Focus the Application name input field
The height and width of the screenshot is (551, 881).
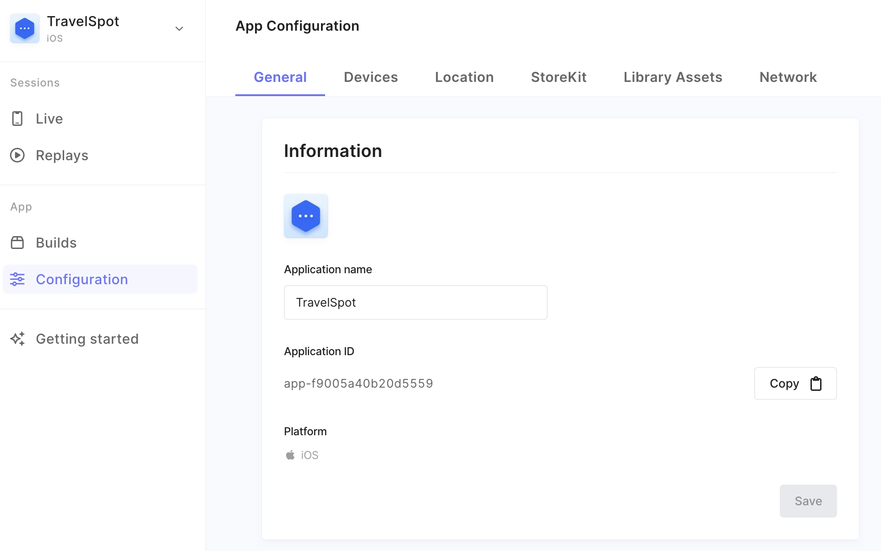point(416,303)
